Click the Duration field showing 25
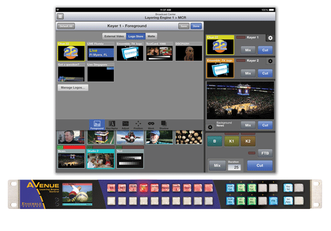Screen dimensions: 331x231 234,167
